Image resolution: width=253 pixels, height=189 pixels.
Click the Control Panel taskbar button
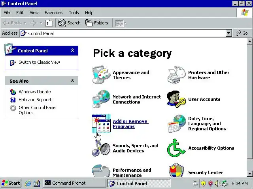point(139,183)
